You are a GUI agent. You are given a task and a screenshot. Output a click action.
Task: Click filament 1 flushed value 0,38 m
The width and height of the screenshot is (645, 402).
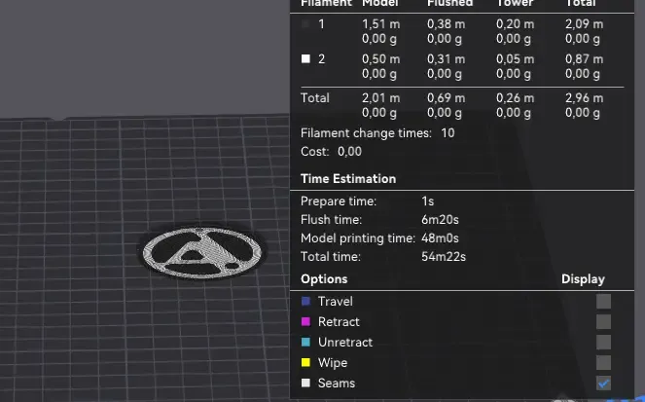coord(446,24)
